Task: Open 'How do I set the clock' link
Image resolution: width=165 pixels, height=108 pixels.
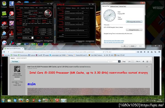Action: click(x=114, y=42)
